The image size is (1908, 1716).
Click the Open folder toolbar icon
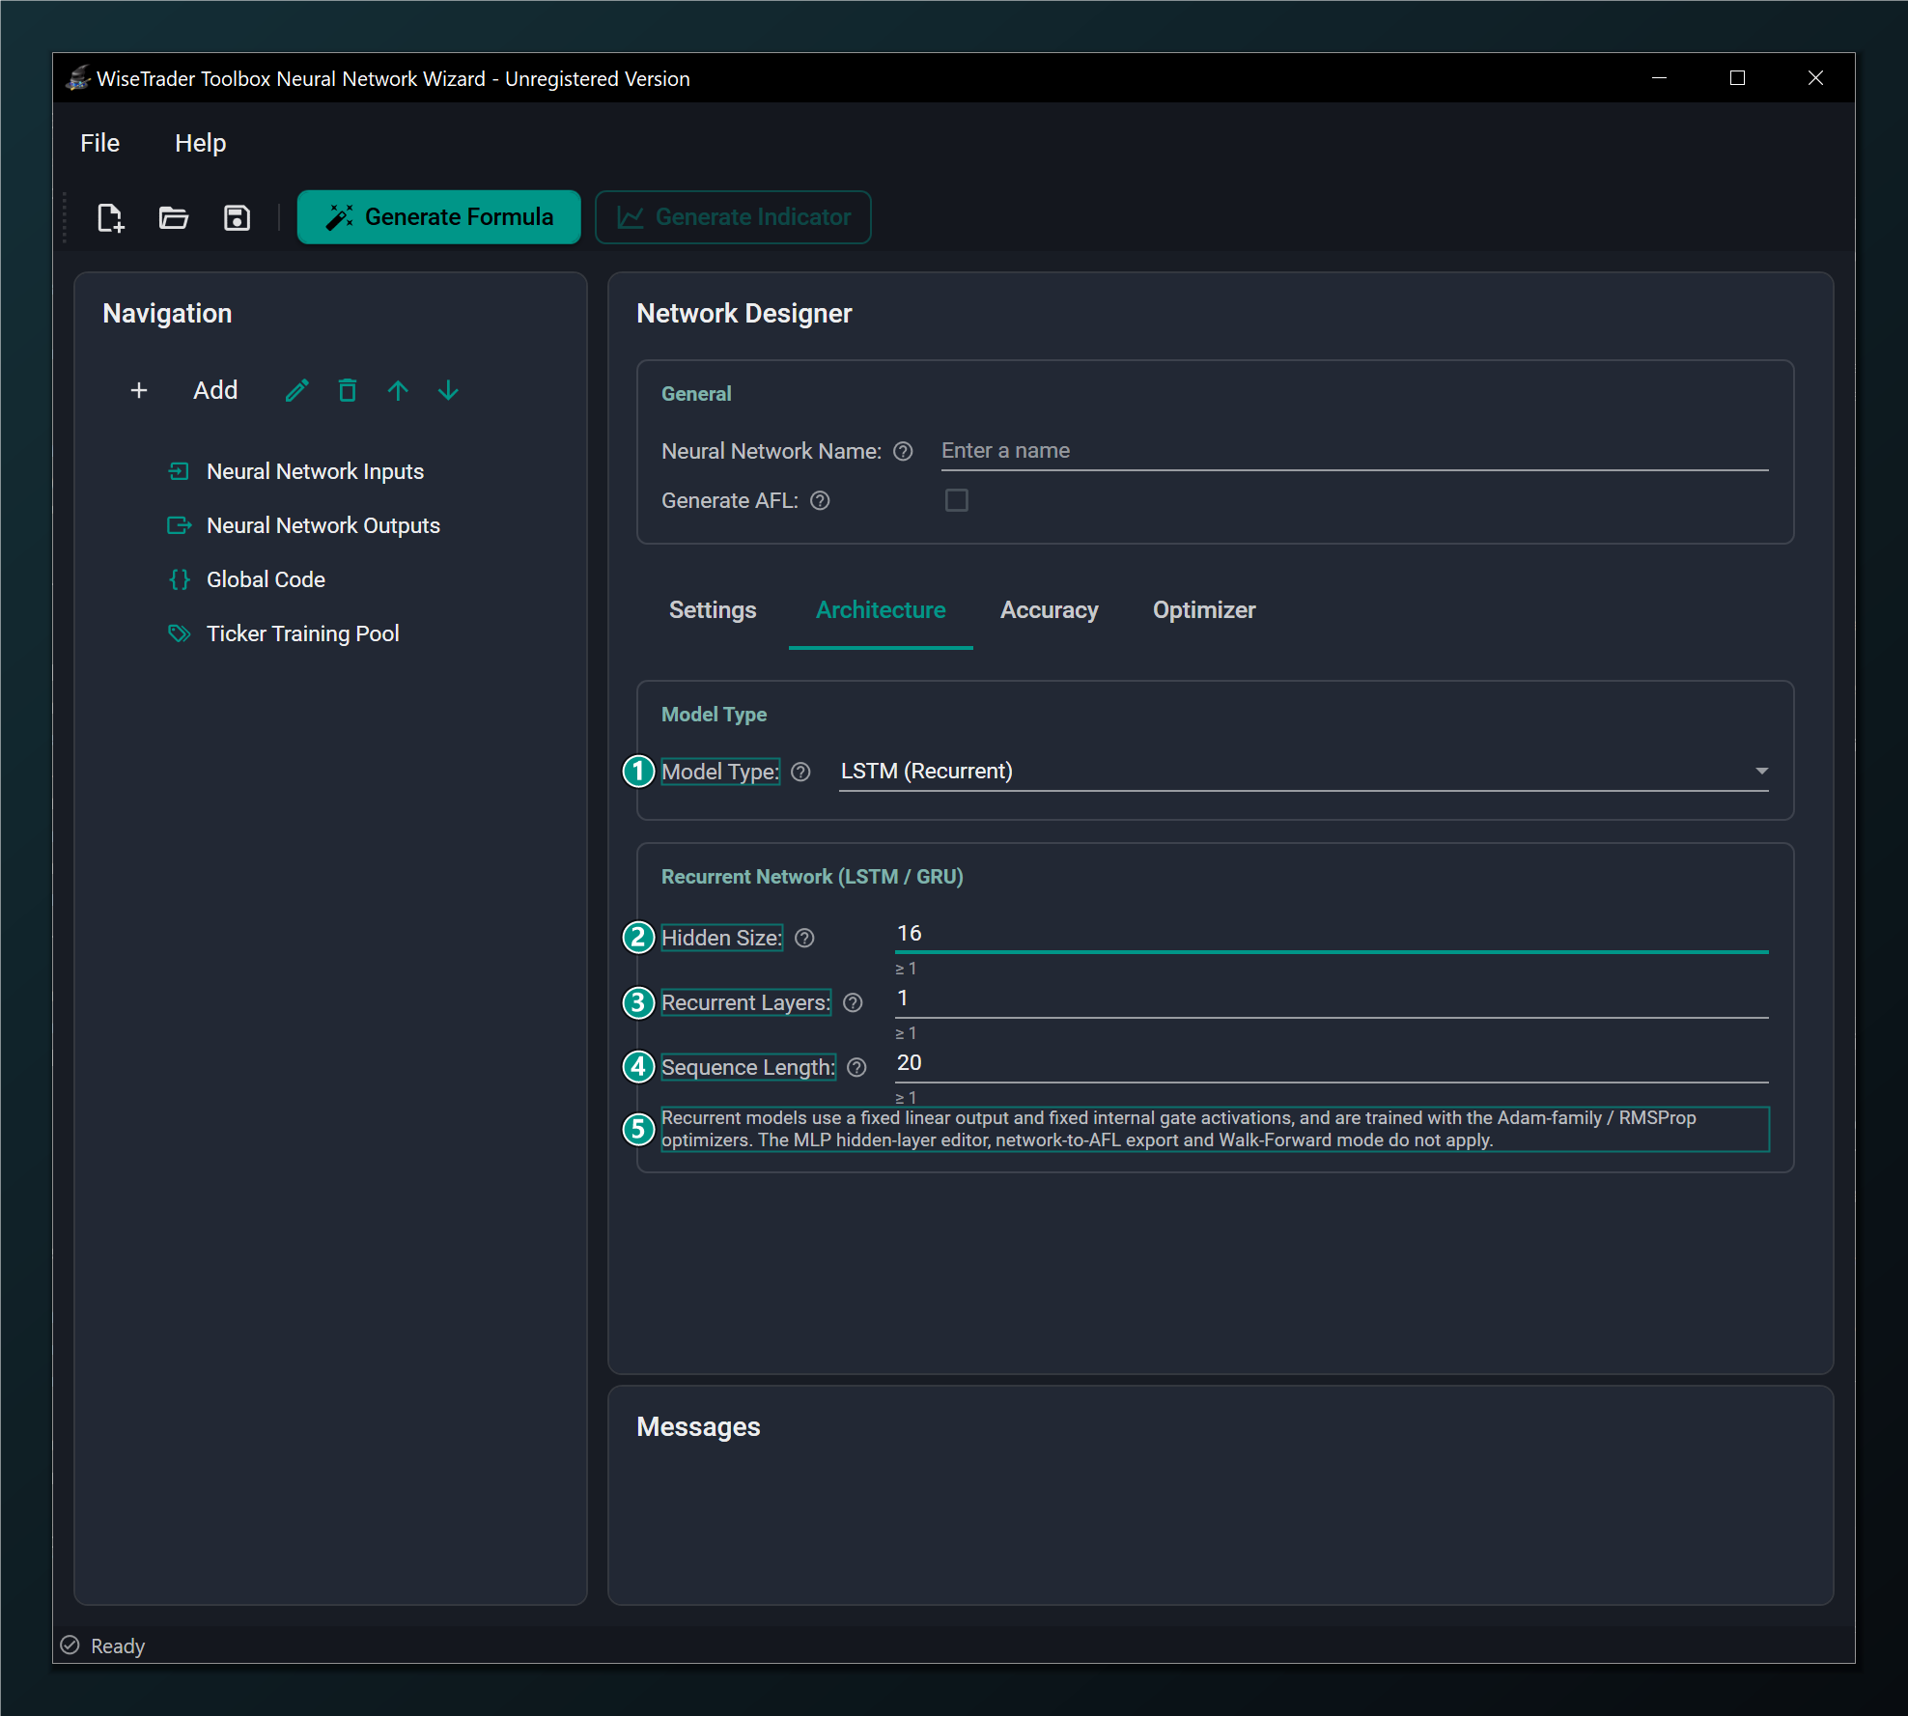point(174,217)
